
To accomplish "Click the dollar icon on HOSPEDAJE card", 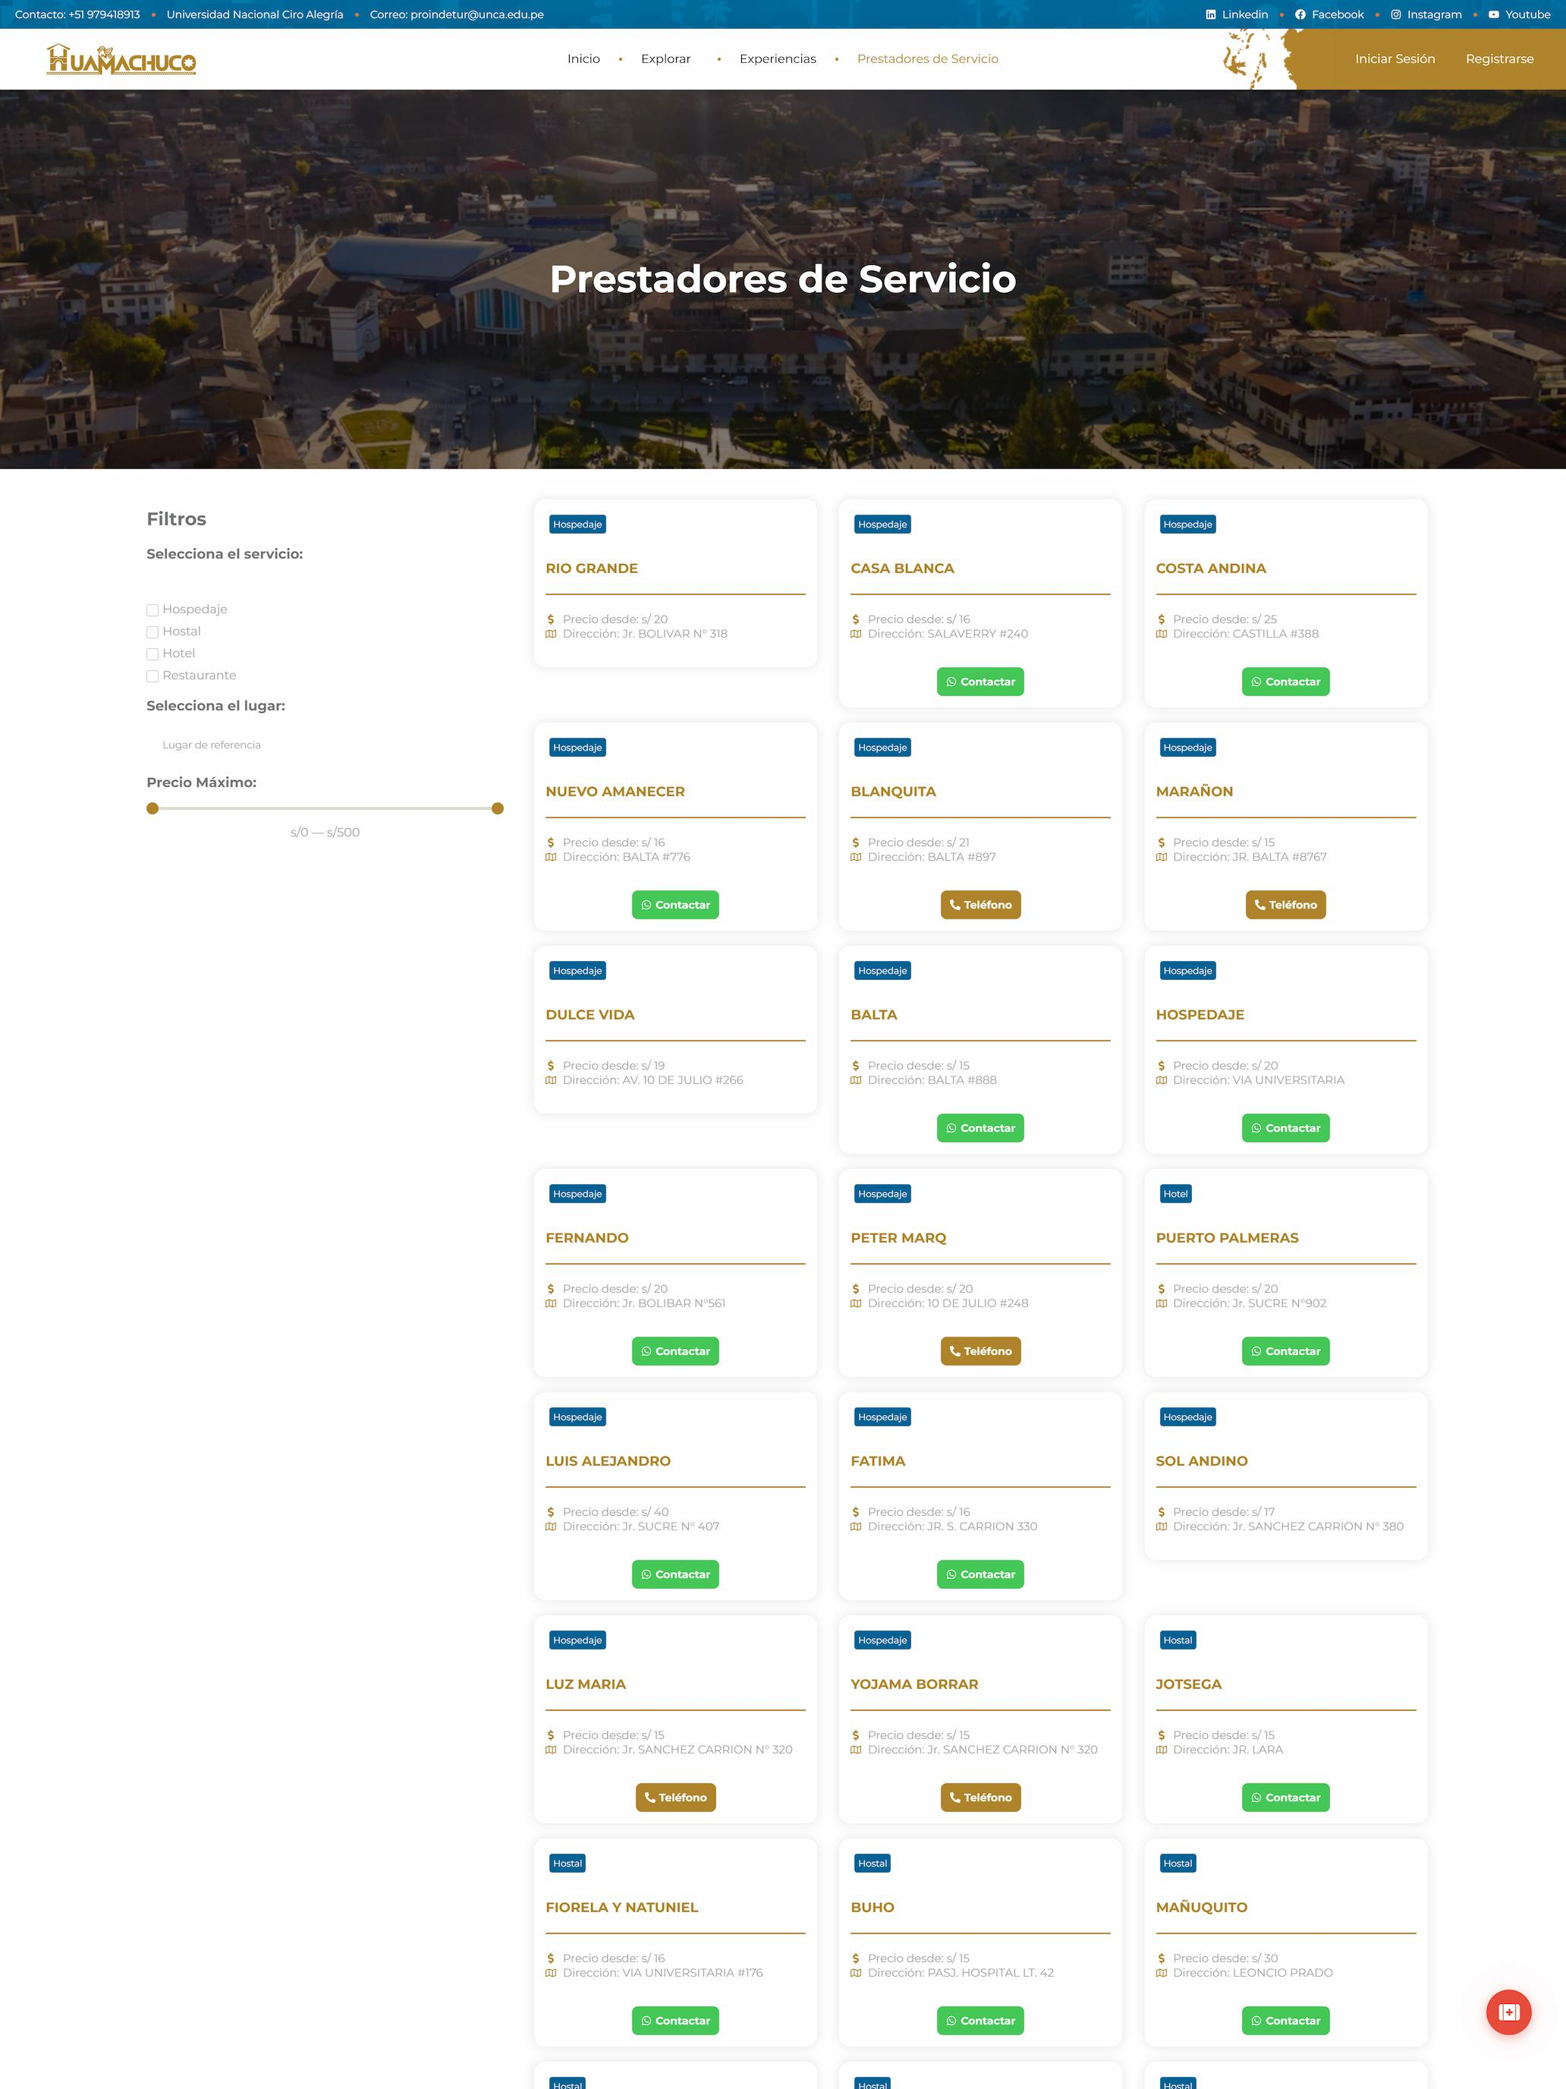I will [x=1161, y=1065].
